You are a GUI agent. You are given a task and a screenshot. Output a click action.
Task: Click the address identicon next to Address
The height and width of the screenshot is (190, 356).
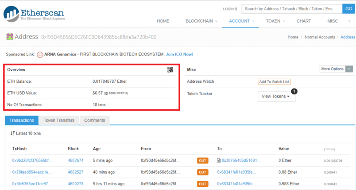(10, 37)
